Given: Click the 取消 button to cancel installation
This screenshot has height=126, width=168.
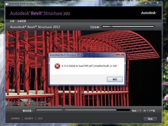Looking at the screenshot, I should pos(150,119).
